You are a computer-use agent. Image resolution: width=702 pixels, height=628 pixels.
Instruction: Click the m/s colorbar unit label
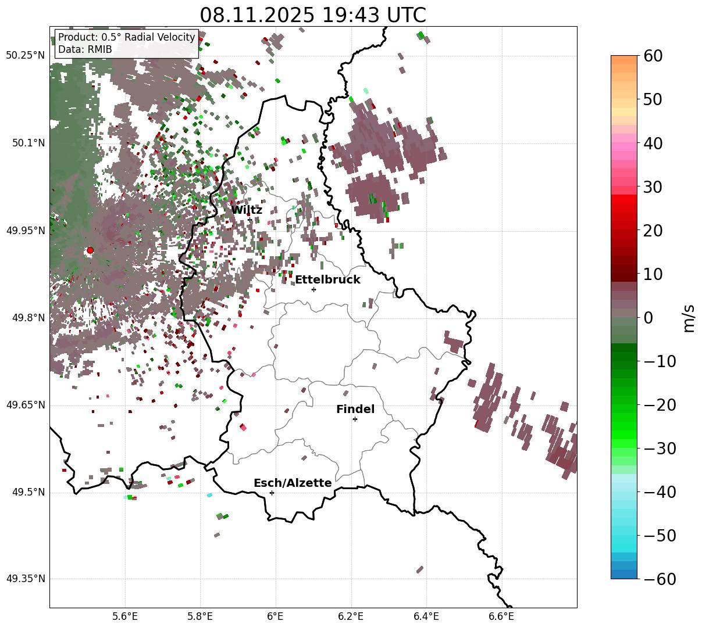click(x=689, y=318)
